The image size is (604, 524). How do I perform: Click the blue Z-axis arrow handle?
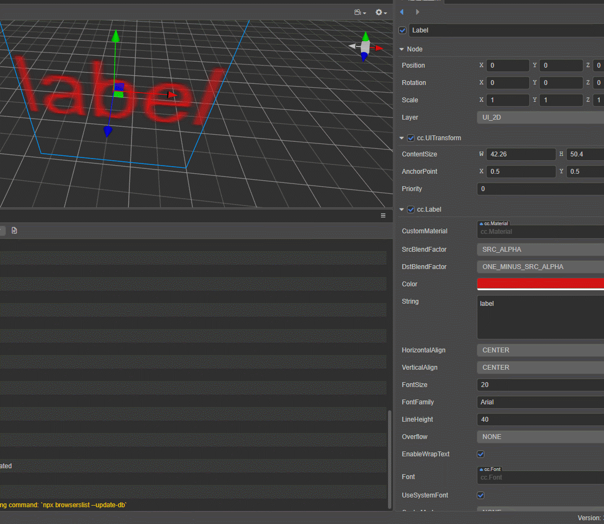pyautogui.click(x=108, y=132)
